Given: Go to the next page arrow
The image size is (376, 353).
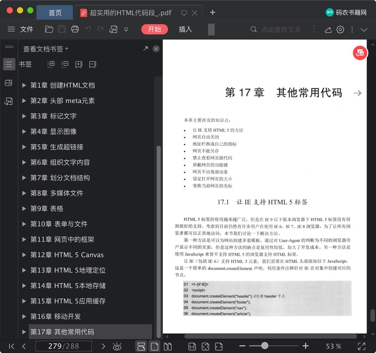Looking at the screenshot, I should pyautogui.click(x=104, y=346).
